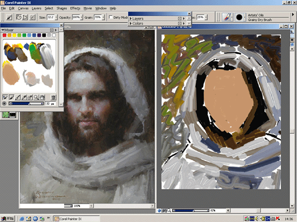Click Internet Explorer quick launch icon
Viewport: 297px width, 222px height.
pyautogui.click(x=22, y=218)
